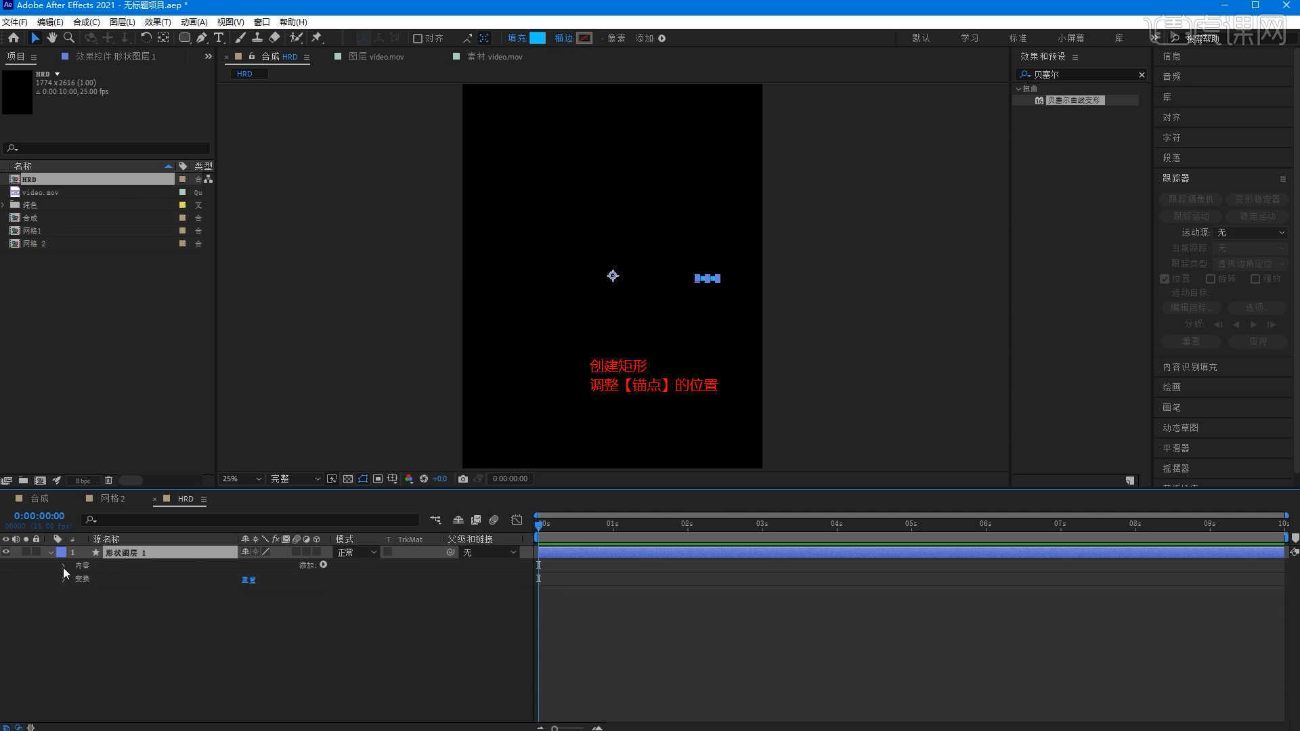Select the Rotation tool
The height and width of the screenshot is (731, 1300).
pyautogui.click(x=146, y=38)
